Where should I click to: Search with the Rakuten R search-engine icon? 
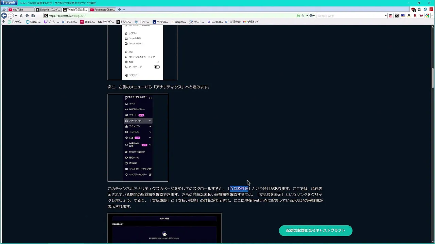(x=415, y=16)
